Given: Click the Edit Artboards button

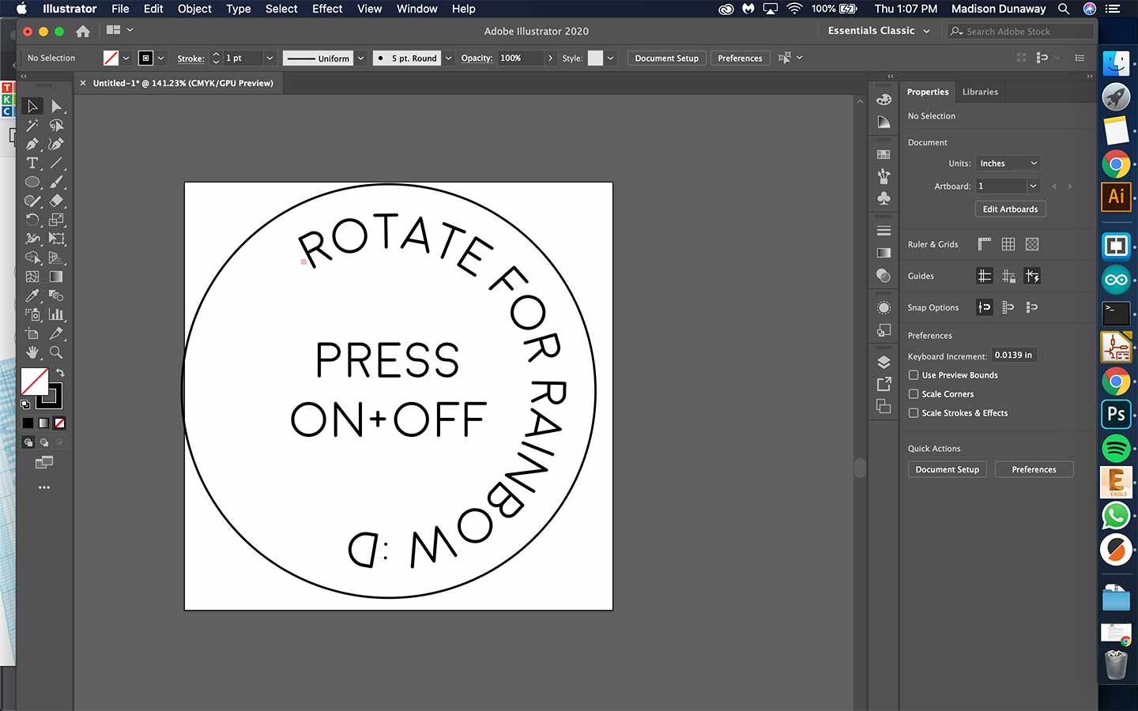Looking at the screenshot, I should pyautogui.click(x=1010, y=209).
